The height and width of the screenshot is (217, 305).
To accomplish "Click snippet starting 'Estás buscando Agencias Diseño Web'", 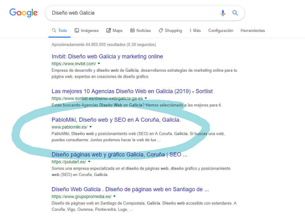I will coord(136,105).
